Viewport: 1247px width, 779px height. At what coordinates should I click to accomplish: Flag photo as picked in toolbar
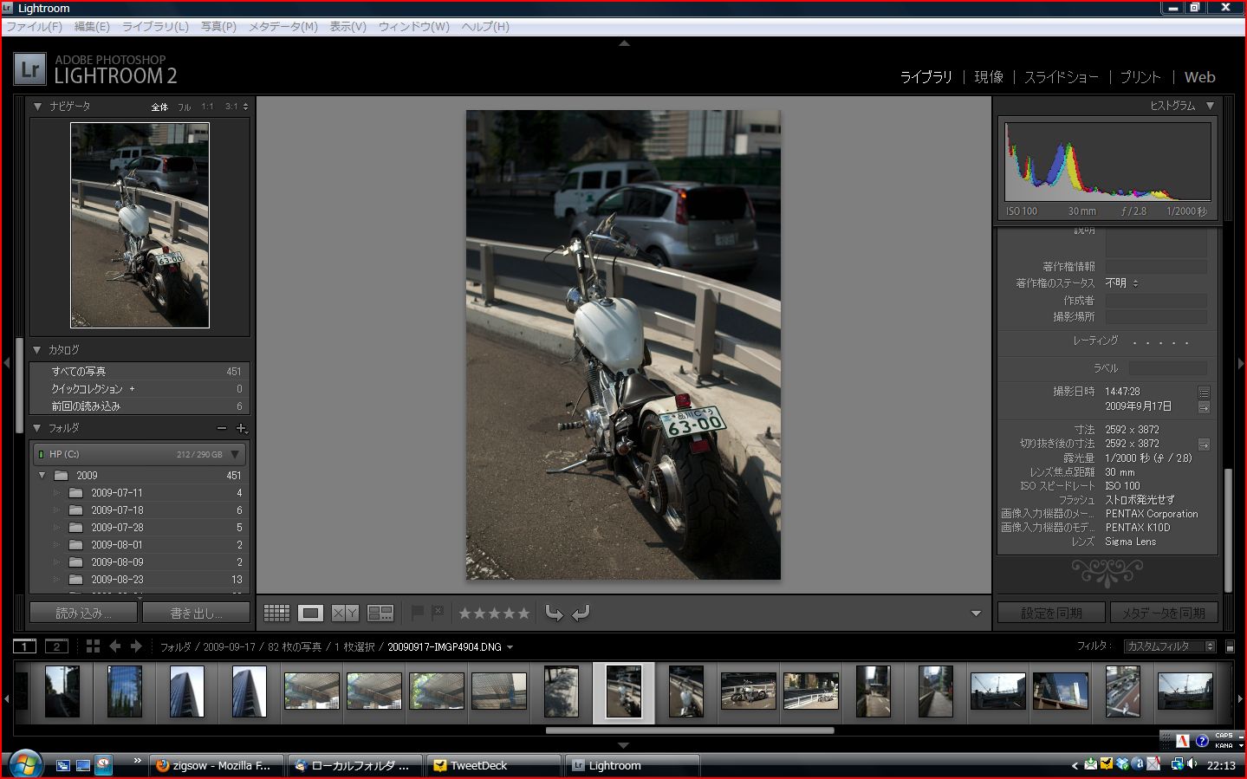click(417, 613)
